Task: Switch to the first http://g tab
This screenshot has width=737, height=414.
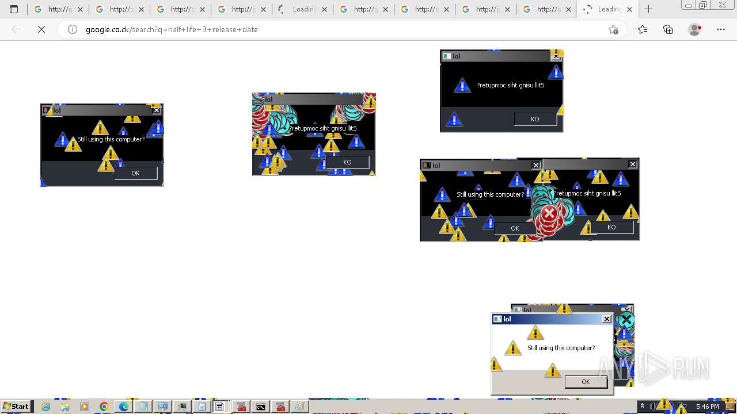Action: pyautogui.click(x=58, y=9)
